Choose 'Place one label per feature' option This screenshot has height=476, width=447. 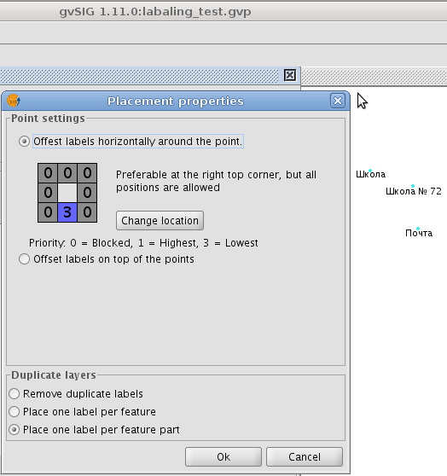15,412
